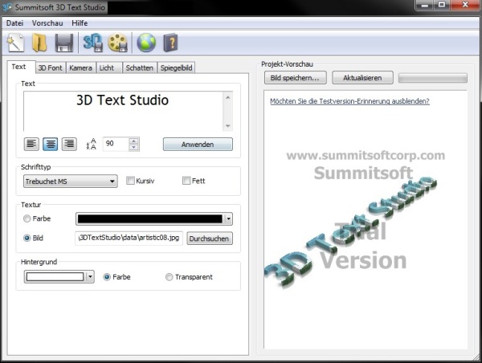Click in the 3D Text Studio text box
Image resolution: width=482 pixels, height=363 pixels.
(124, 112)
